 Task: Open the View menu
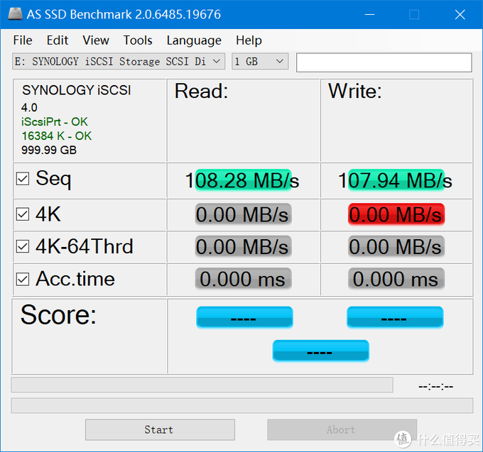(x=96, y=40)
